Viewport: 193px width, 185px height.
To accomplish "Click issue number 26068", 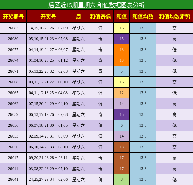I will [13, 82].
